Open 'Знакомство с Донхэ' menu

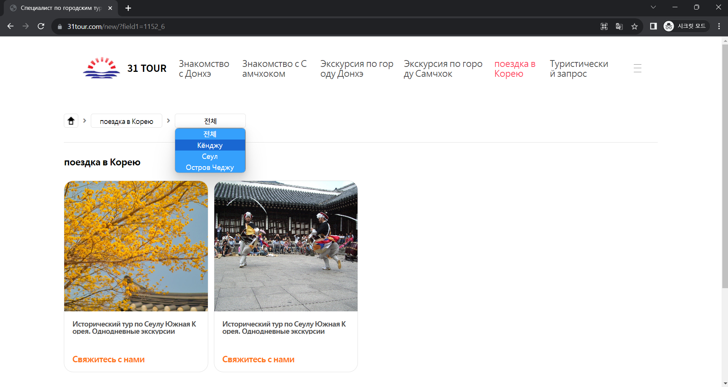pyautogui.click(x=204, y=69)
